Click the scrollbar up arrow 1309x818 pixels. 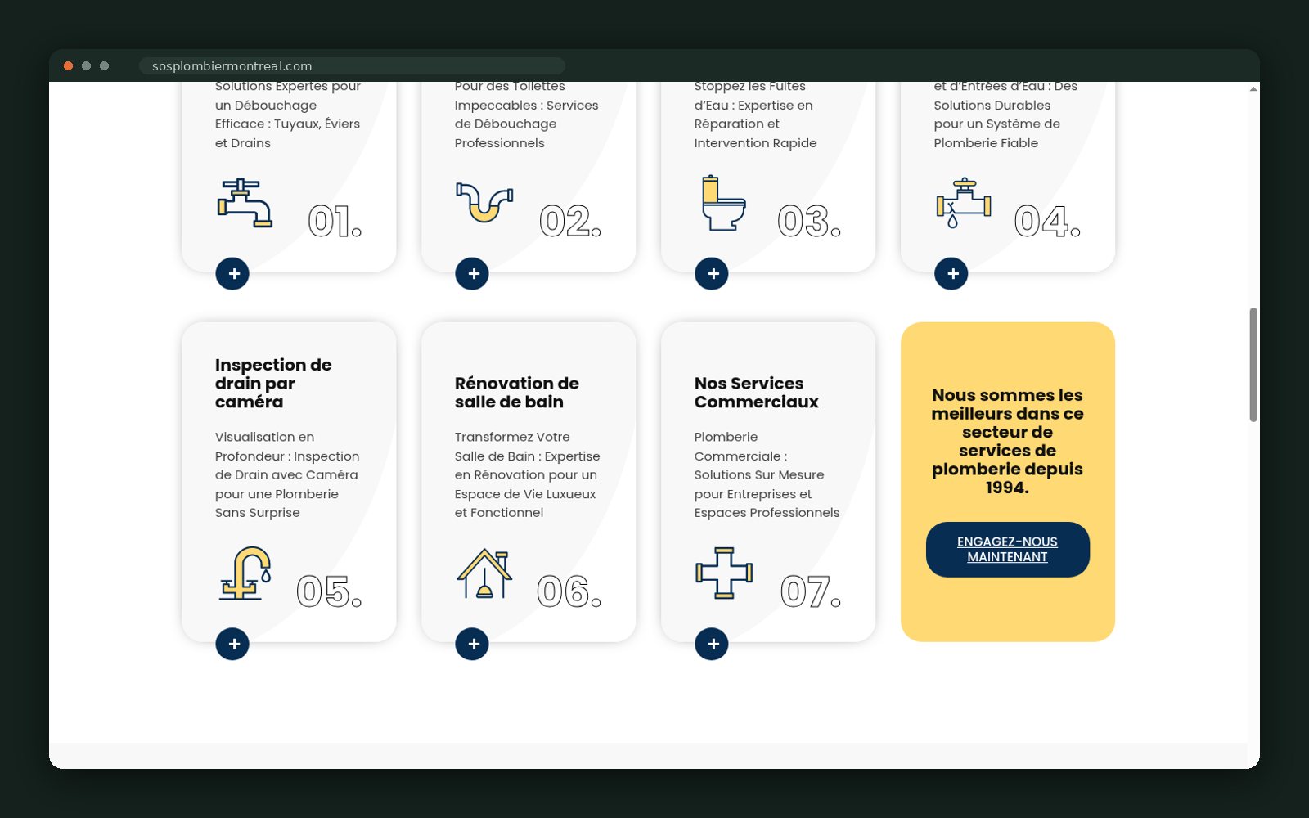pyautogui.click(x=1253, y=88)
